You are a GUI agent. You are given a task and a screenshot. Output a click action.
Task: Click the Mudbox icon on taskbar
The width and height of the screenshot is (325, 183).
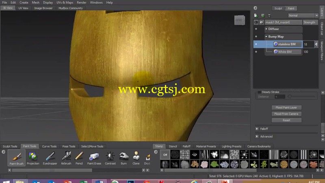pyautogui.click(x=225, y=181)
